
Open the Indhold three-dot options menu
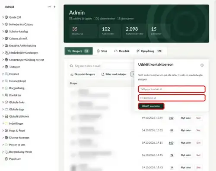[x=49, y=7]
